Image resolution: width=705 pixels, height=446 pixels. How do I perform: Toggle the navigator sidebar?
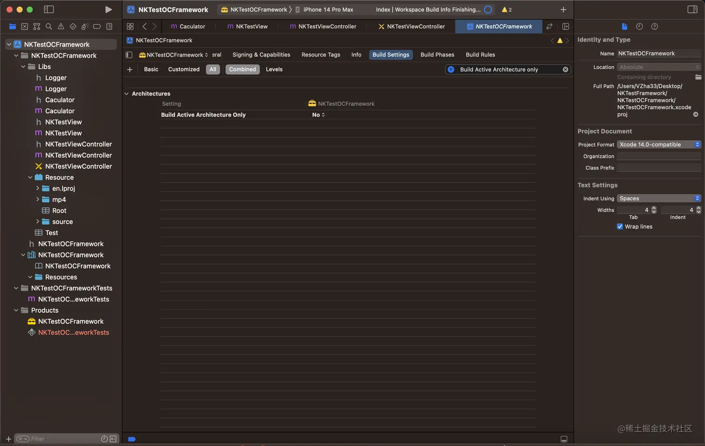click(48, 9)
